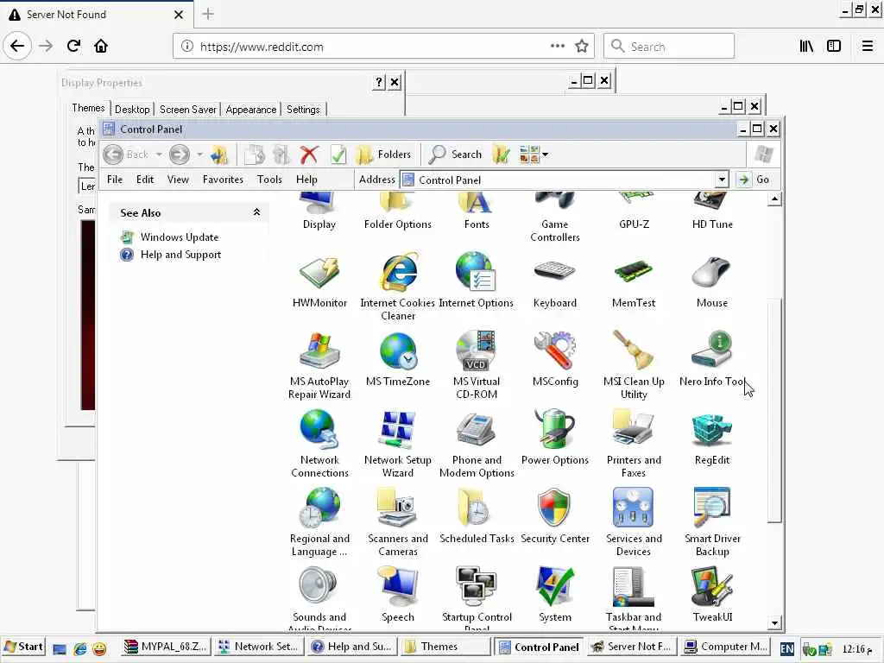Image resolution: width=884 pixels, height=663 pixels.
Task: Open Phone and Modem Options icon
Action: pyautogui.click(x=476, y=444)
